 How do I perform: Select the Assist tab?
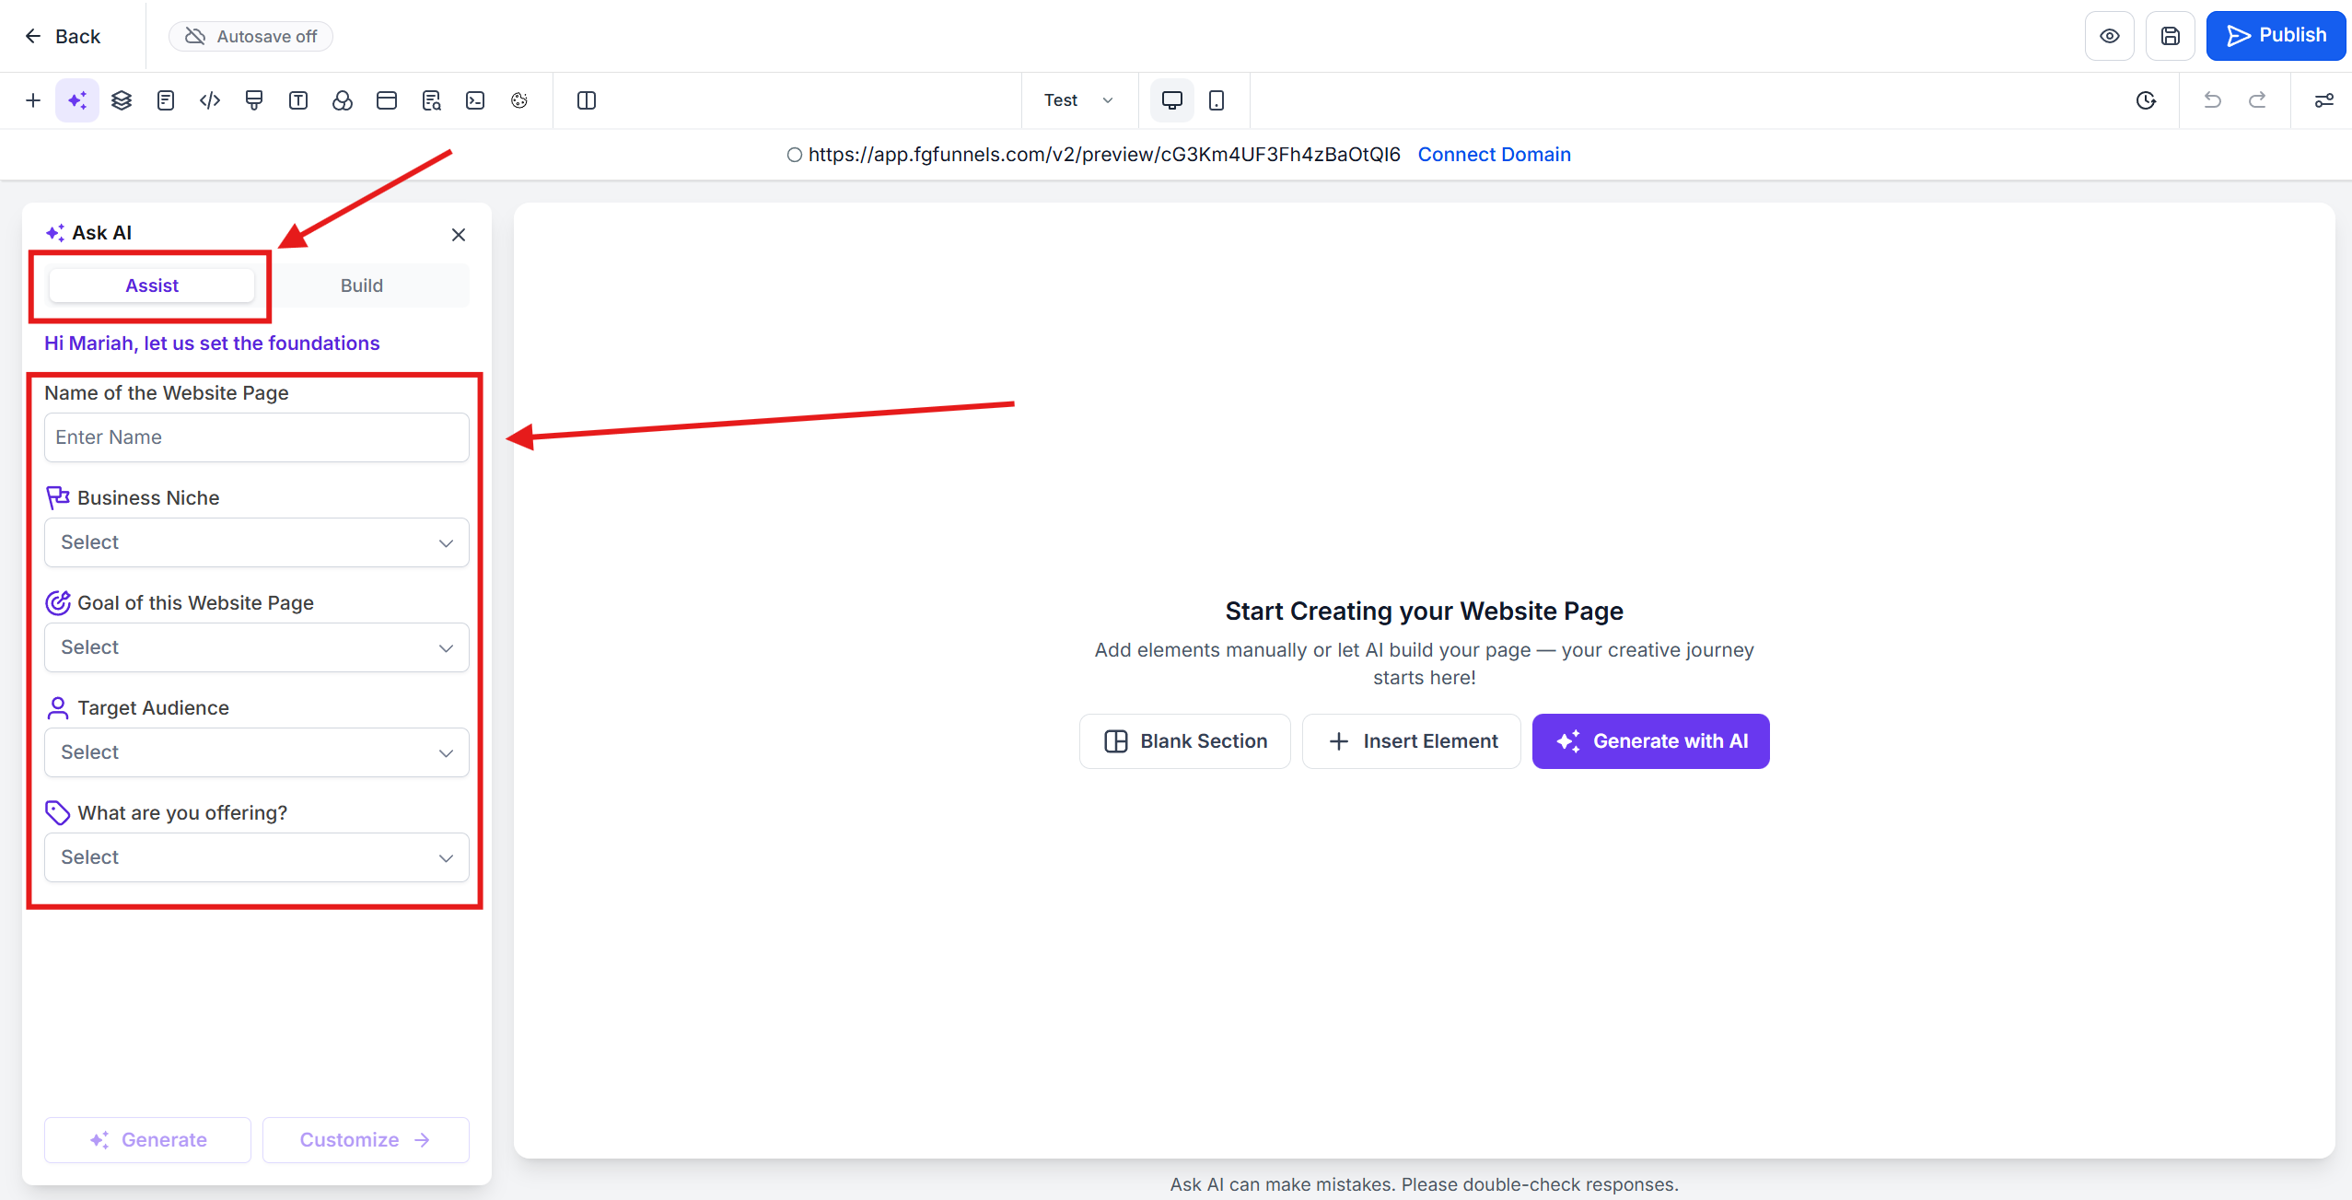(x=152, y=285)
